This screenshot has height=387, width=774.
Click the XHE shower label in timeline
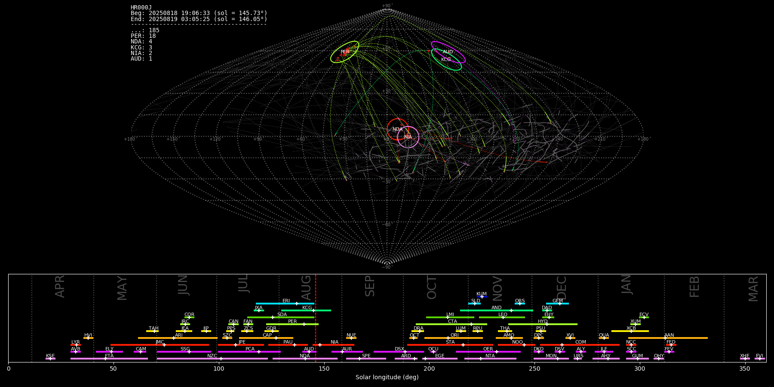point(745,356)
